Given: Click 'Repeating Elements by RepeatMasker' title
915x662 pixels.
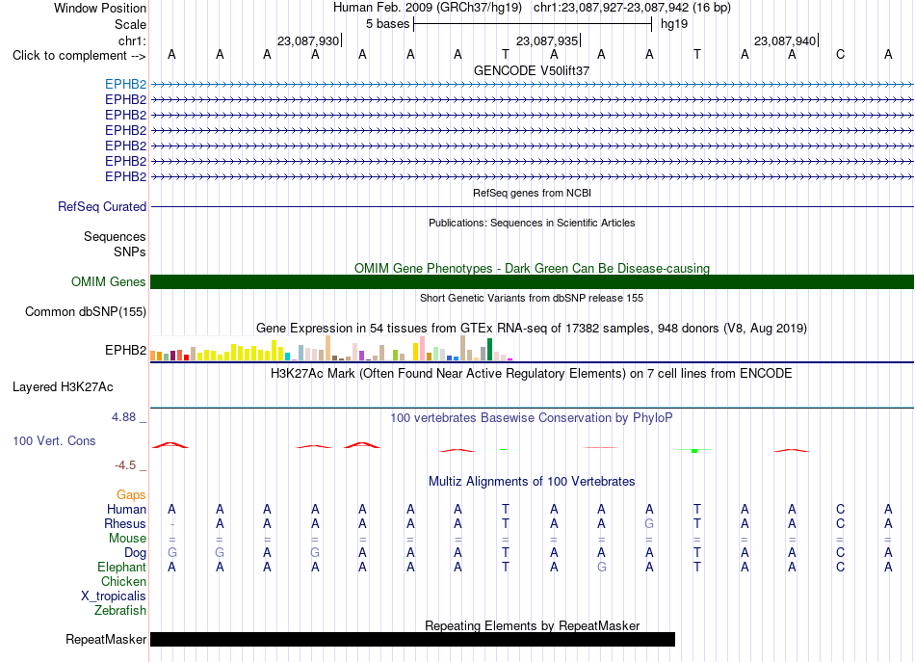Looking at the screenshot, I should pos(532,625).
